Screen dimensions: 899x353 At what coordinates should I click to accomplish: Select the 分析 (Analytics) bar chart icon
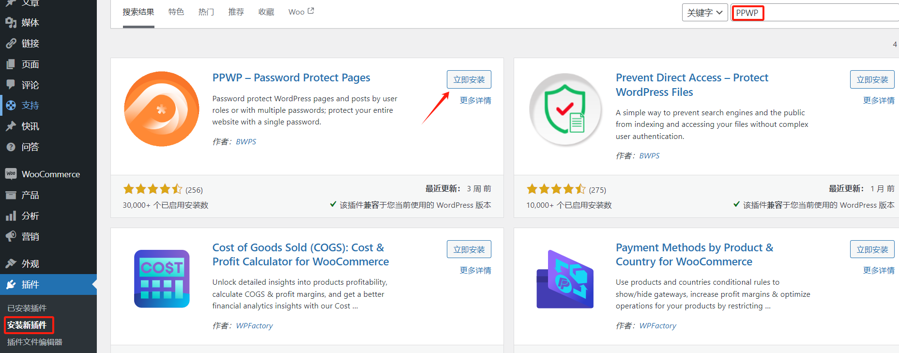12,215
